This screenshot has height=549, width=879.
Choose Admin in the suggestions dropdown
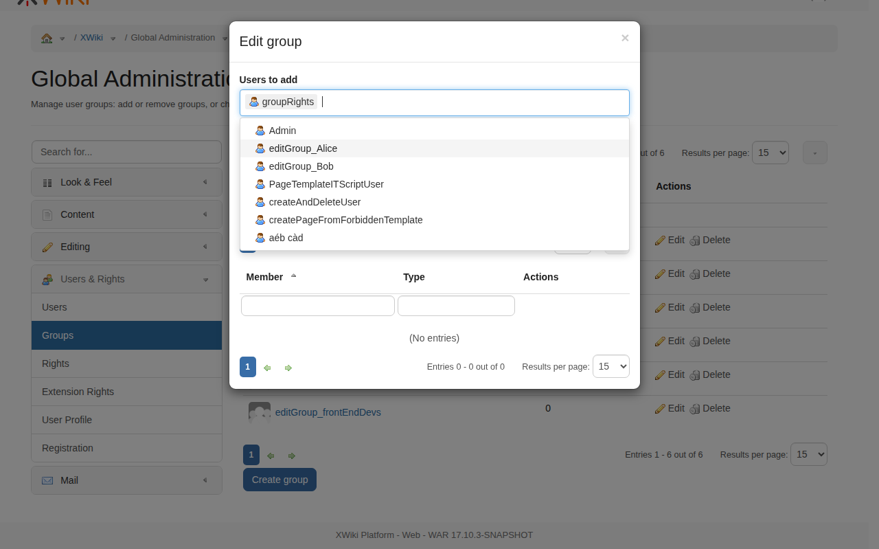(x=282, y=131)
